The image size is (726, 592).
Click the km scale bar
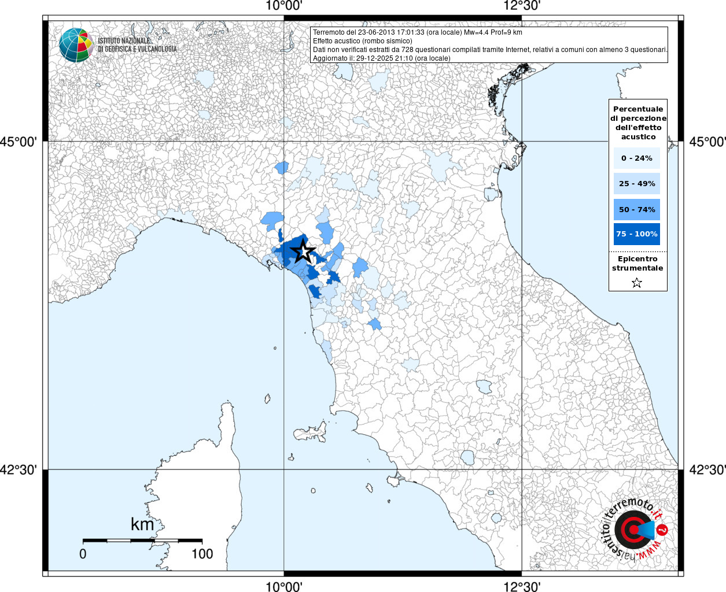142,541
